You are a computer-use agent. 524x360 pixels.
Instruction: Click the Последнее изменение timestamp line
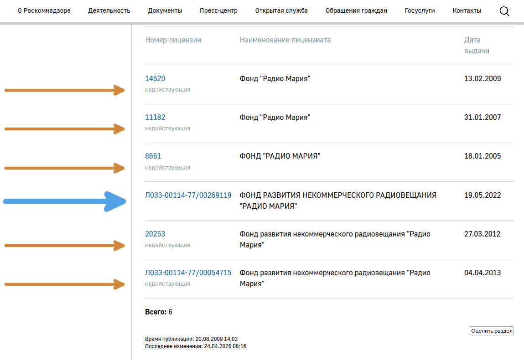click(x=196, y=346)
